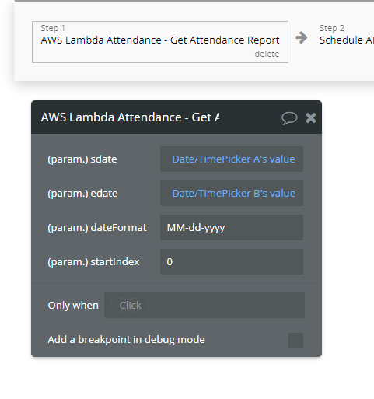The image size is (374, 399).
Task: Click the (param.) startIndex label
Action: tap(93, 262)
